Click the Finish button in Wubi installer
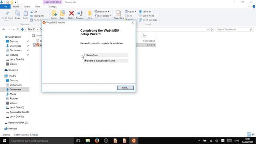Image resolution: width=256 pixels, height=144 pixels. tap(125, 88)
